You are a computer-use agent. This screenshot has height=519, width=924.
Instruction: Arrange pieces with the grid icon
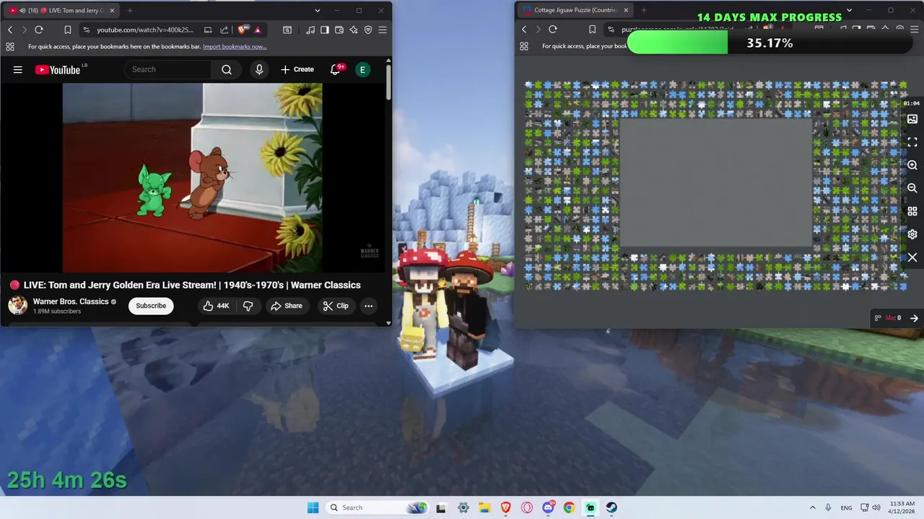tap(912, 211)
